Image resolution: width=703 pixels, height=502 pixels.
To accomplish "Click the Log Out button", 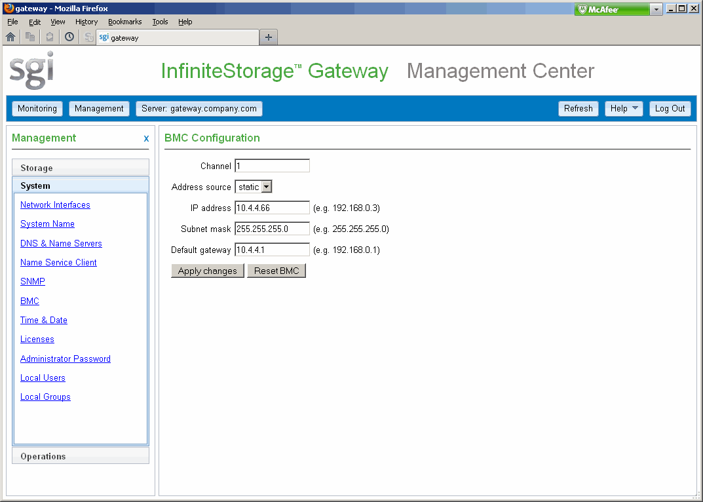I will pos(670,109).
